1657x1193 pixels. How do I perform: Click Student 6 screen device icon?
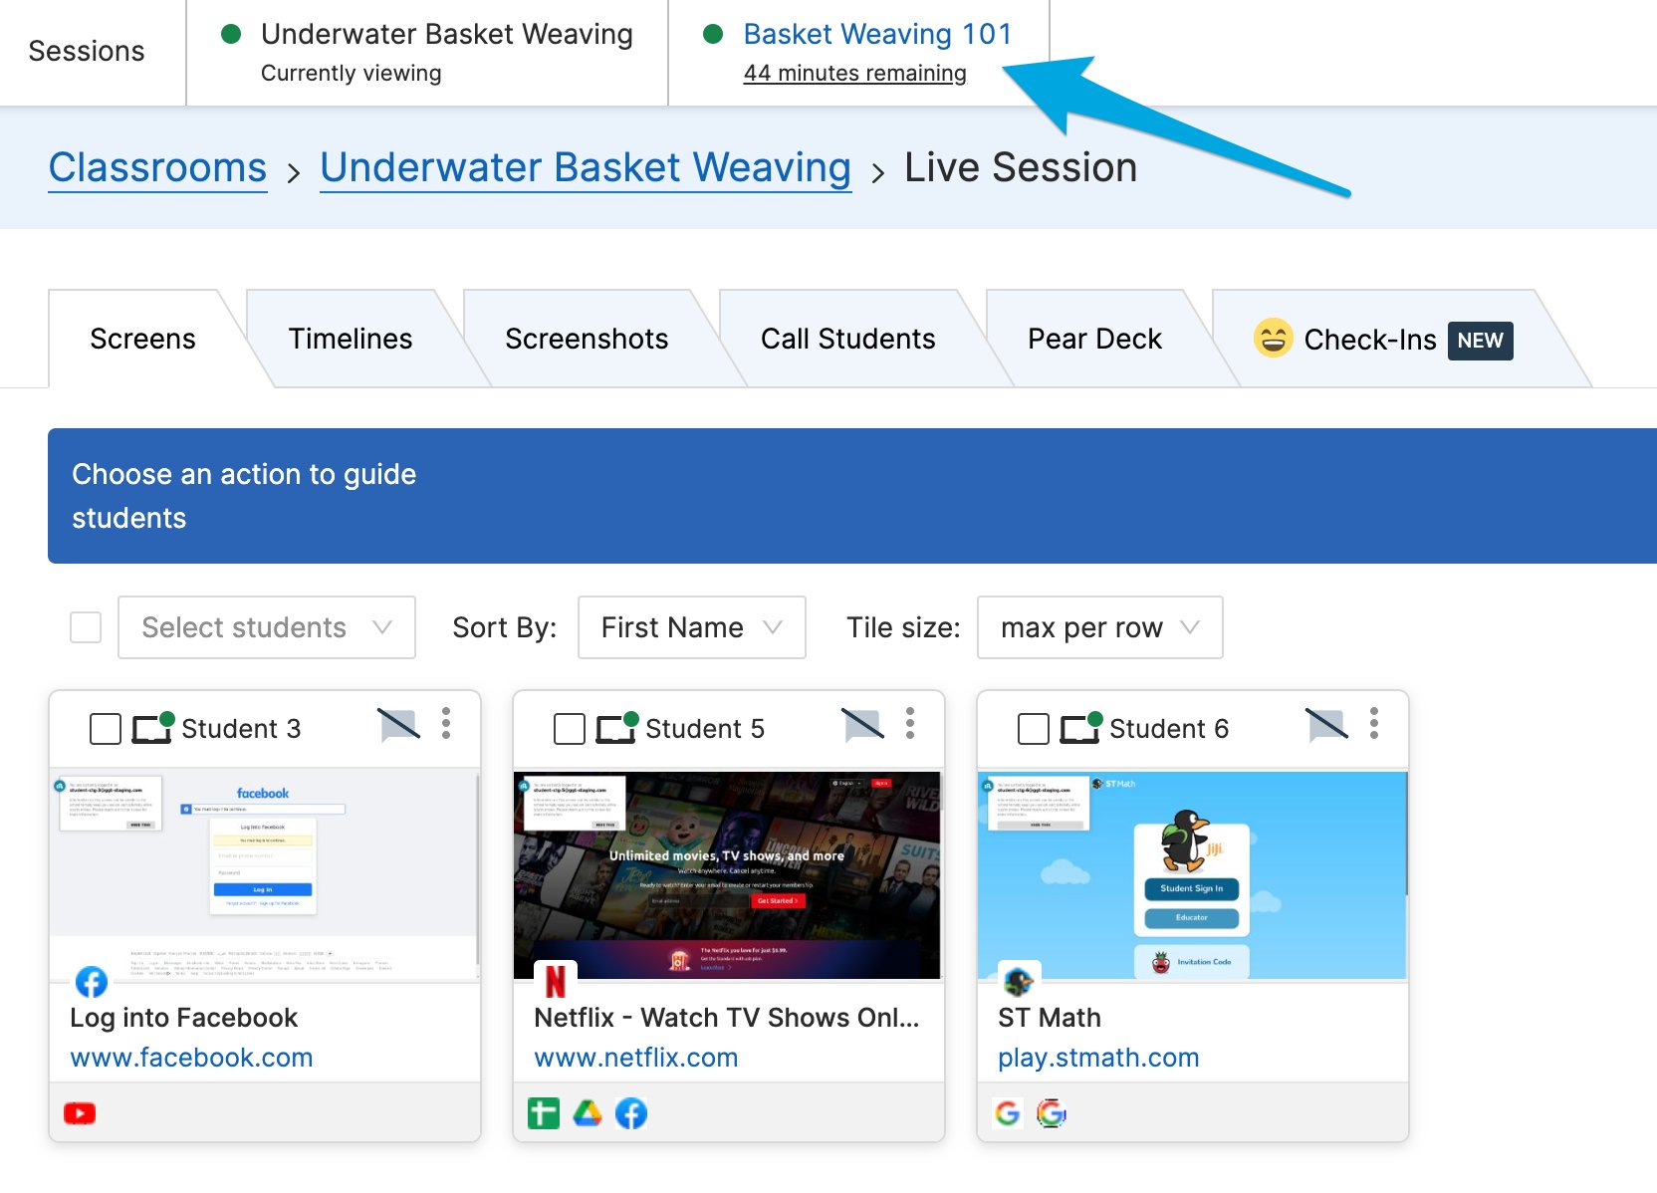click(x=1080, y=728)
